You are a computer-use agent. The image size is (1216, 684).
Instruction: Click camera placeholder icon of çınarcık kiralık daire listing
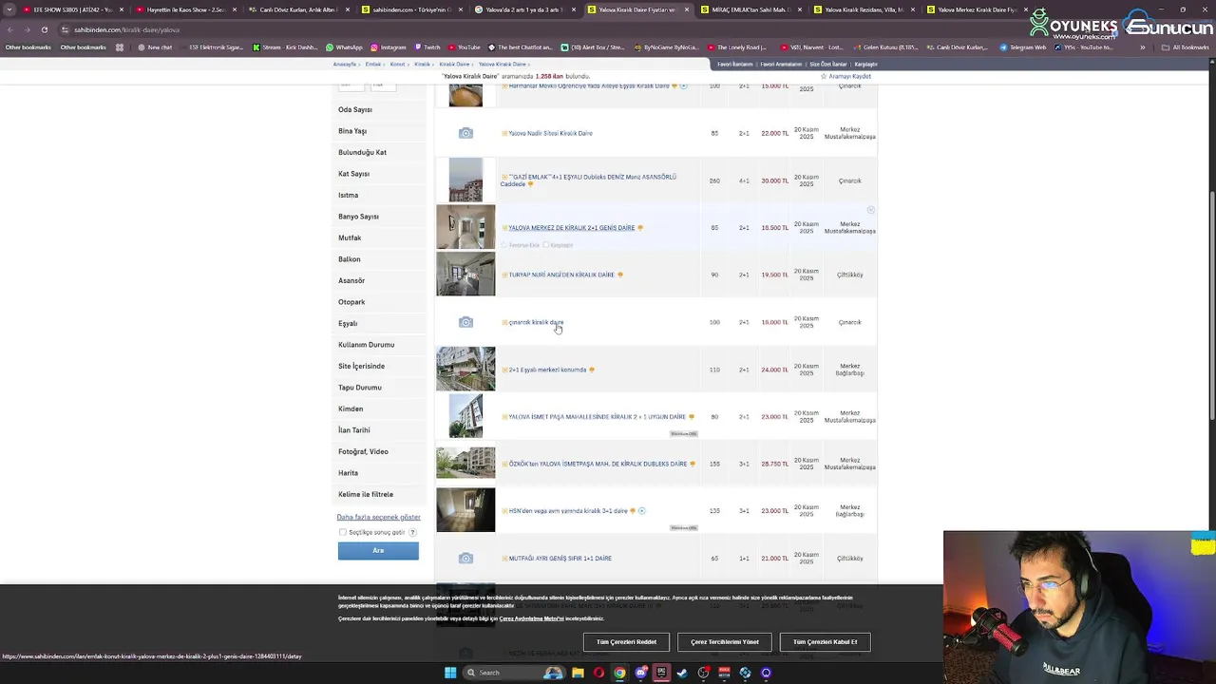click(465, 322)
